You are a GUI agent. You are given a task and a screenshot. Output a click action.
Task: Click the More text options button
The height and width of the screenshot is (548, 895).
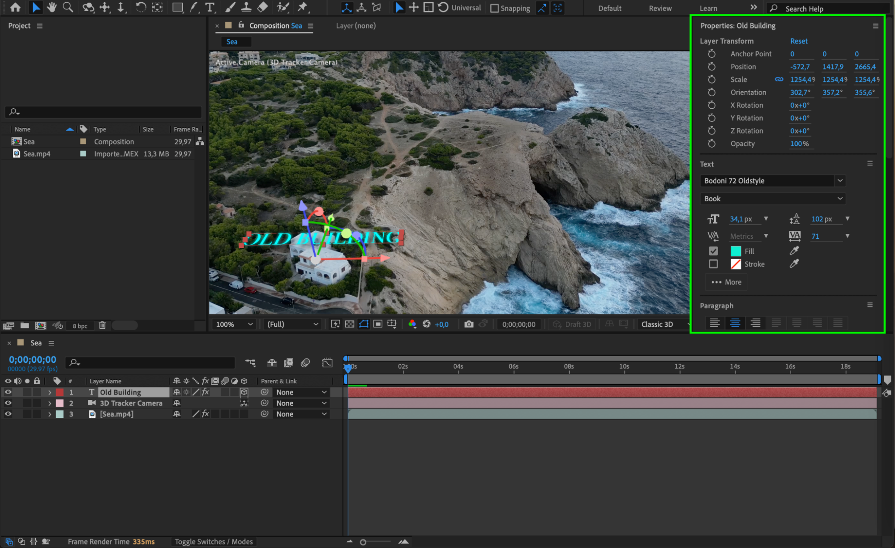726,282
